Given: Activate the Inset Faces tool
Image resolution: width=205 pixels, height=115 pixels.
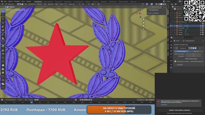Looking at the screenshot, I should click(3, 50).
